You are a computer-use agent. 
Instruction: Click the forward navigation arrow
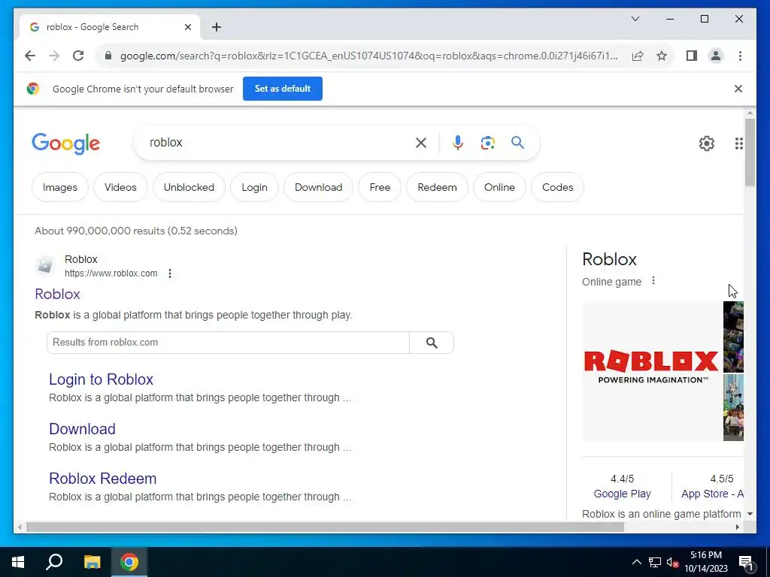coord(54,56)
